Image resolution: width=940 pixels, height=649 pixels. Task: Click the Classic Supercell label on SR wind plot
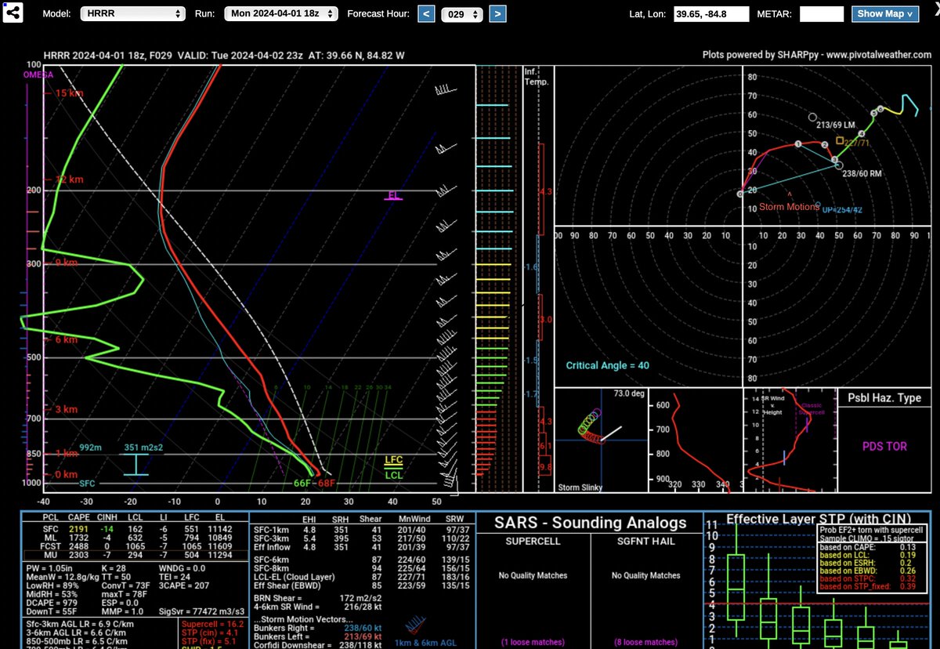[x=810, y=408]
